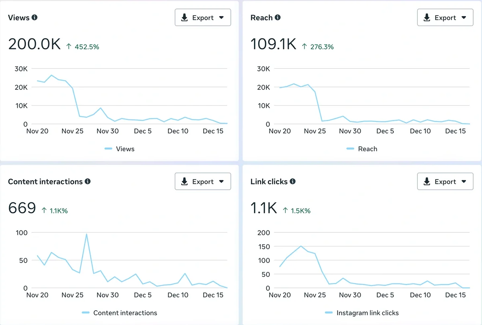Toggle the Content interactions legend swatch
The width and height of the screenshot is (482, 325).
[86, 313]
